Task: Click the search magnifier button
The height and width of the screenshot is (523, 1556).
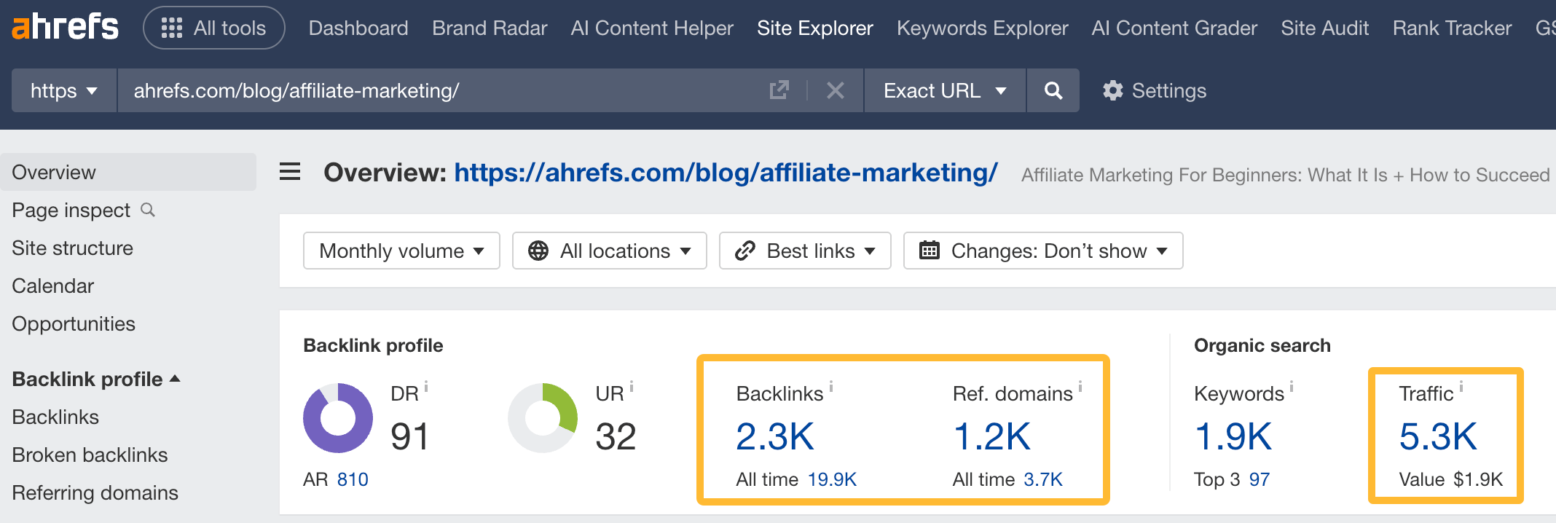Action: click(1053, 90)
